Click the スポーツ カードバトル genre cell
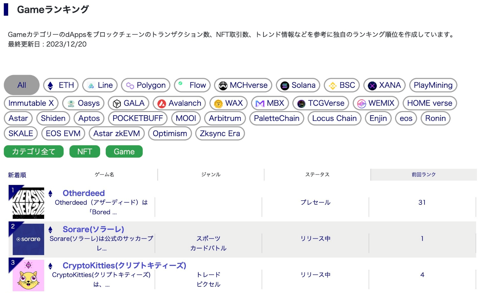The height and width of the screenshot is (293, 482). (208, 243)
